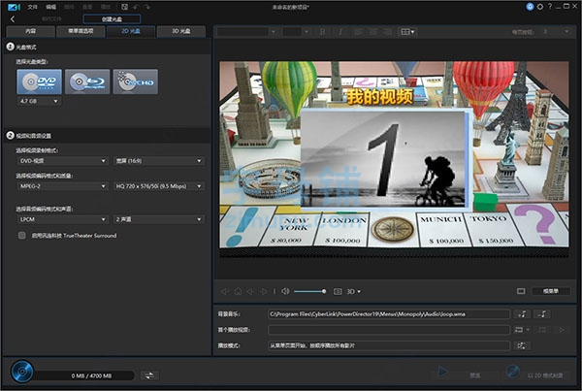582x391 pixels.
Task: Enable TrueTheater Surround checkbox
Action: [x=22, y=236]
